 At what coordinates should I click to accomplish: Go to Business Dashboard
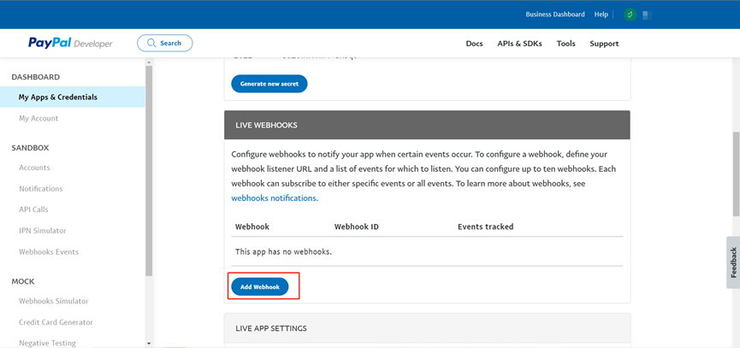click(554, 15)
